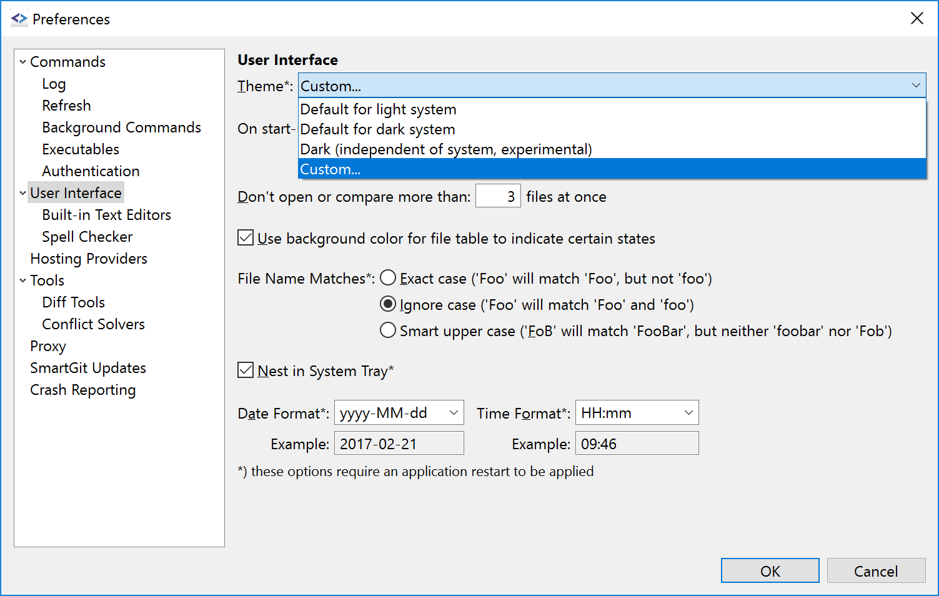
Task: Choose Default for dark system theme
Action: [377, 129]
